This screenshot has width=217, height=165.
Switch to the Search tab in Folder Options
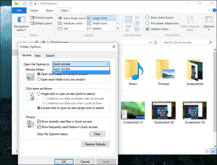coord(50,56)
